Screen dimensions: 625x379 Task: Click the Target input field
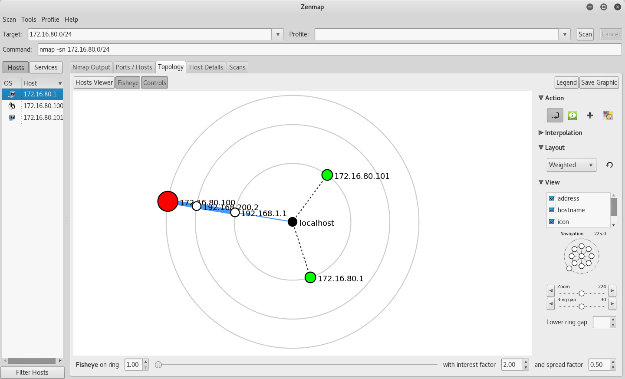(150, 34)
